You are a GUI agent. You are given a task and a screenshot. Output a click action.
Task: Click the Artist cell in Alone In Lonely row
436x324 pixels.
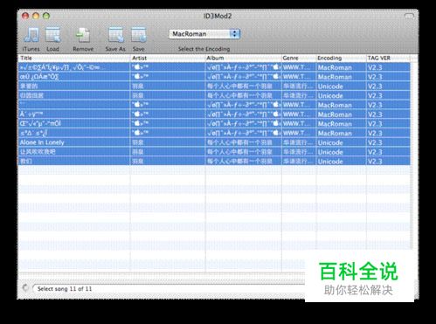click(x=169, y=142)
